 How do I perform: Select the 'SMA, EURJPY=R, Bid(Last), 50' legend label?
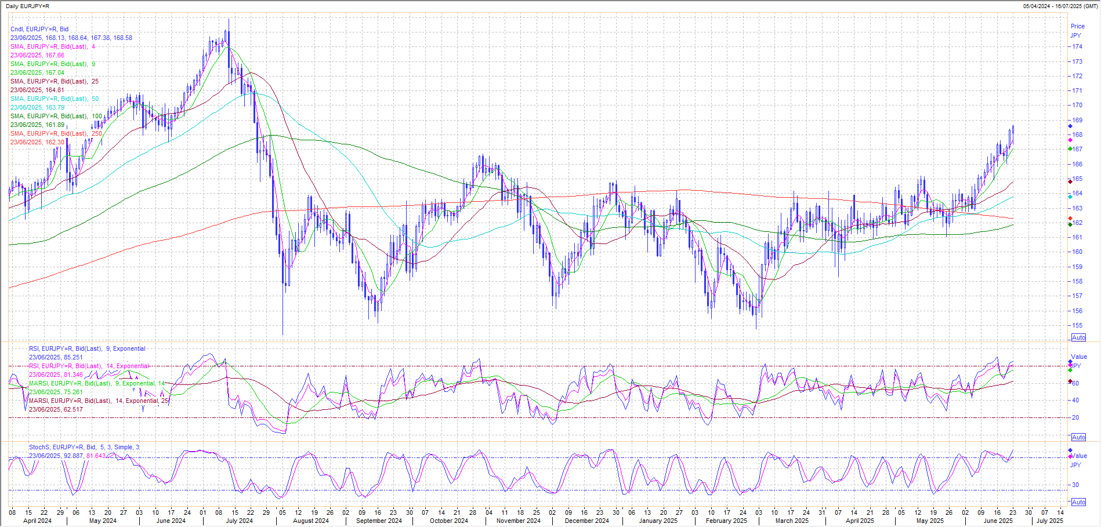[x=55, y=99]
